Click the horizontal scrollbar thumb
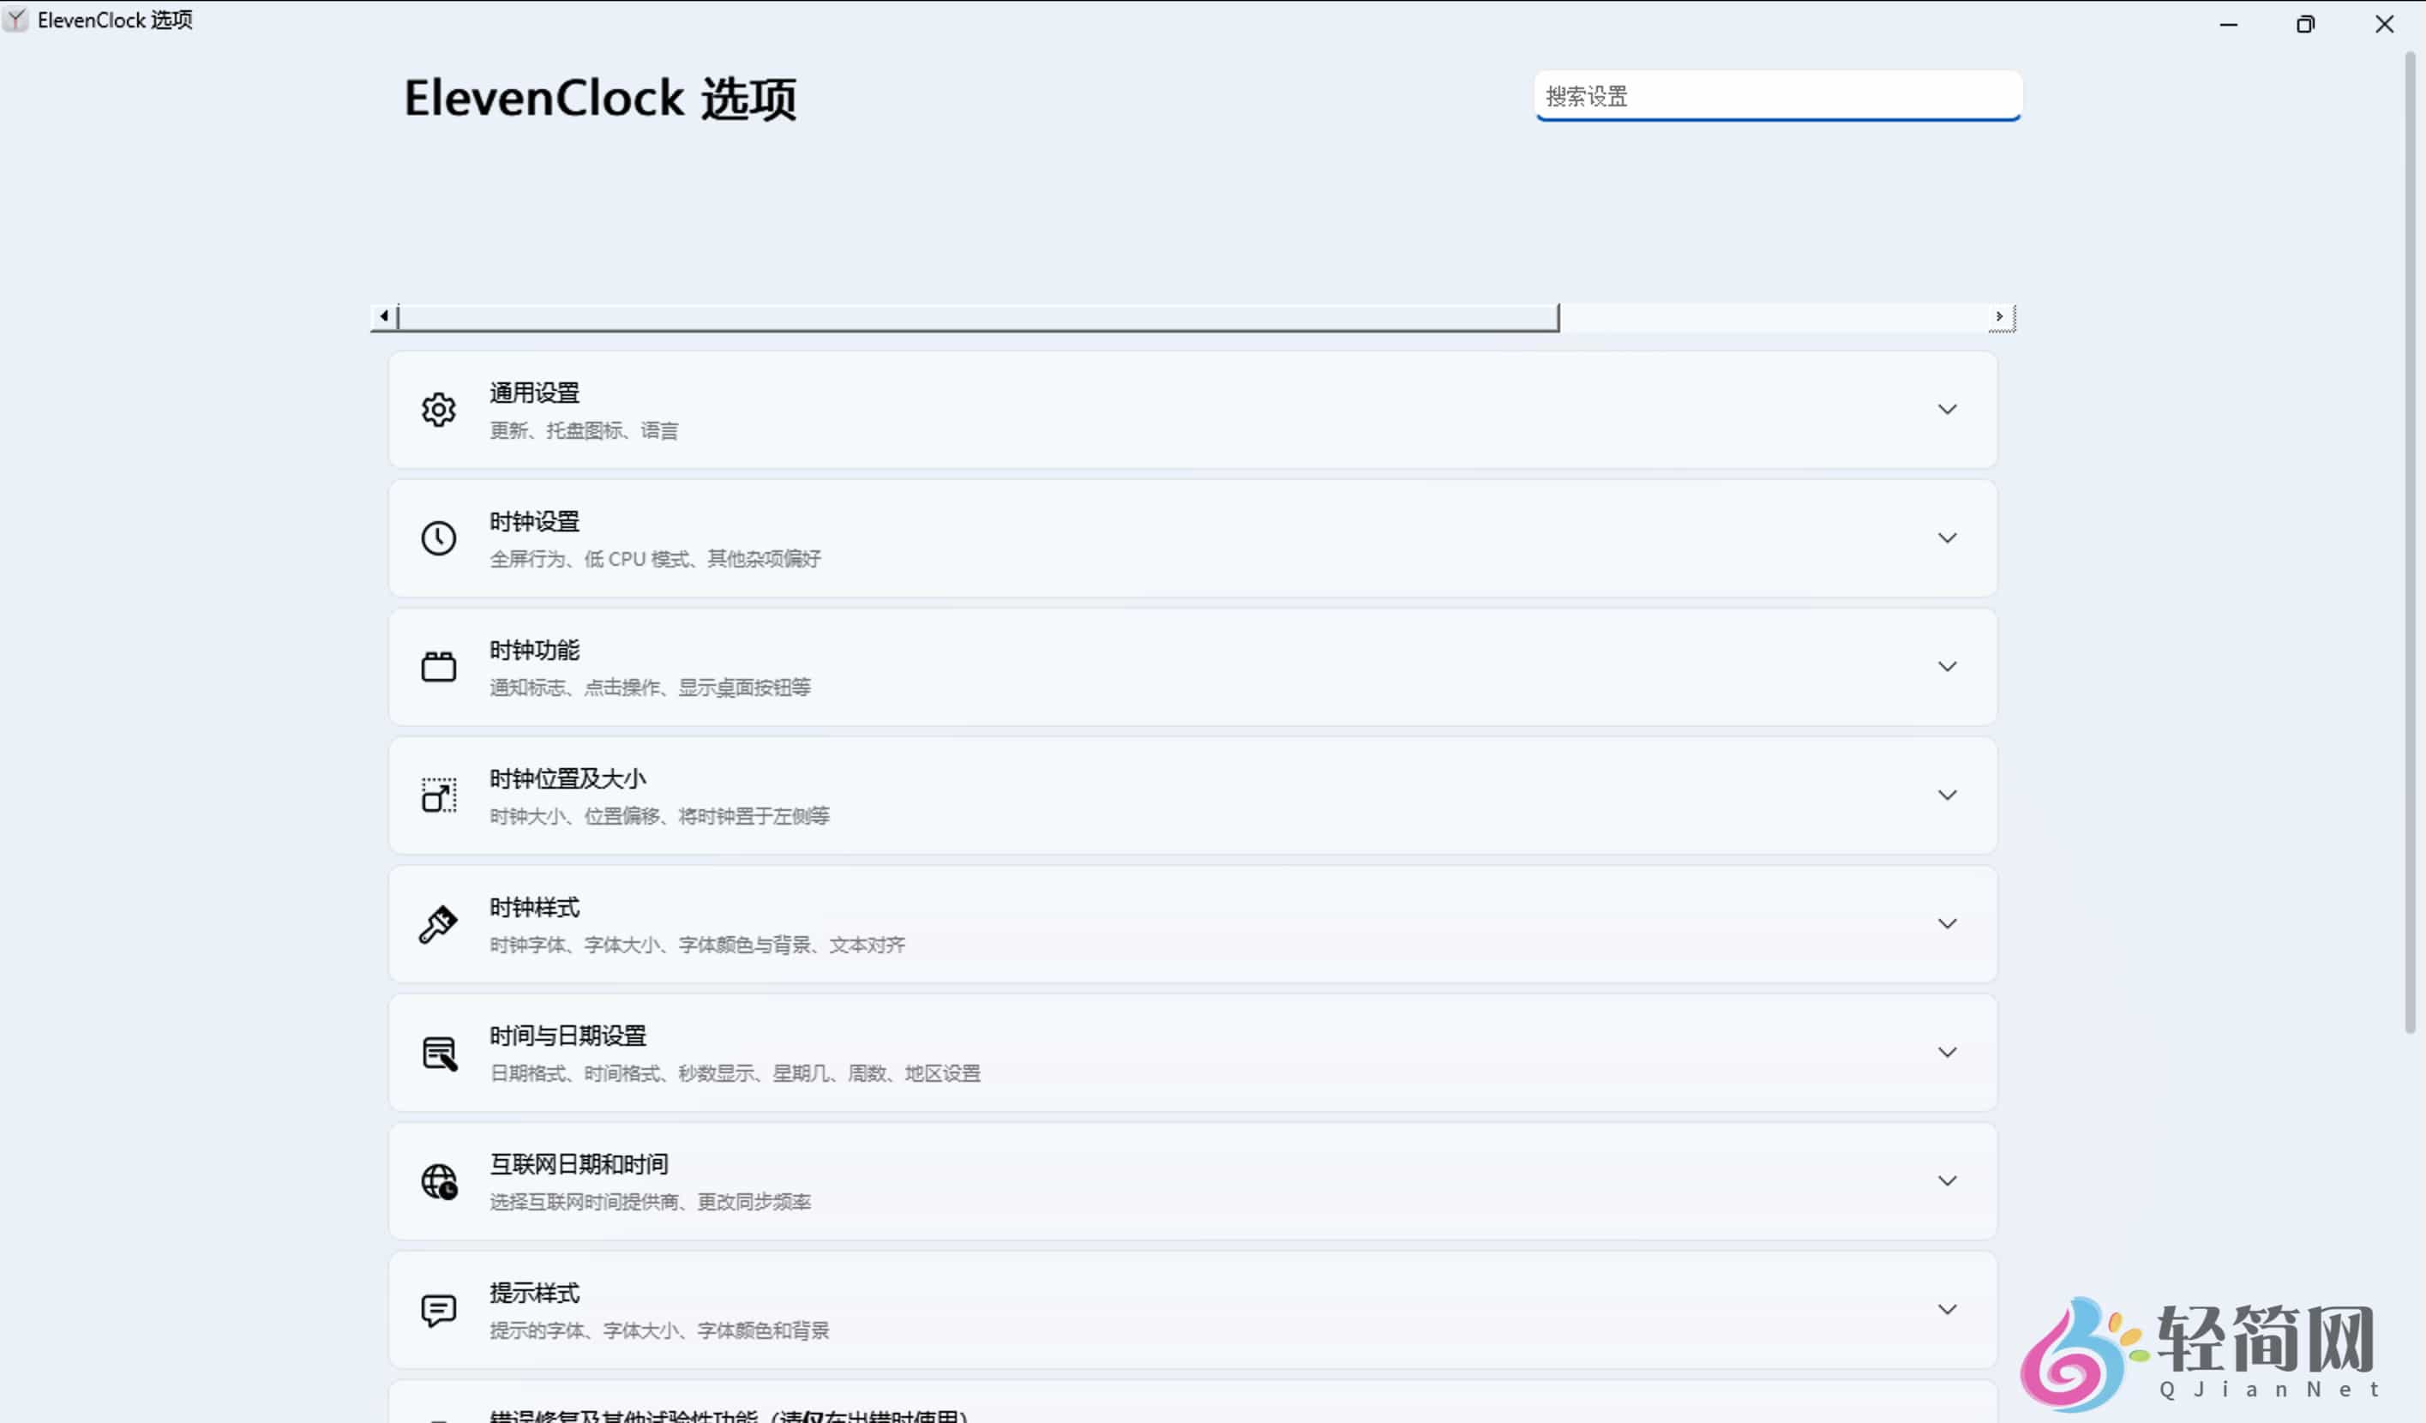The height and width of the screenshot is (1423, 2426). [x=977, y=317]
